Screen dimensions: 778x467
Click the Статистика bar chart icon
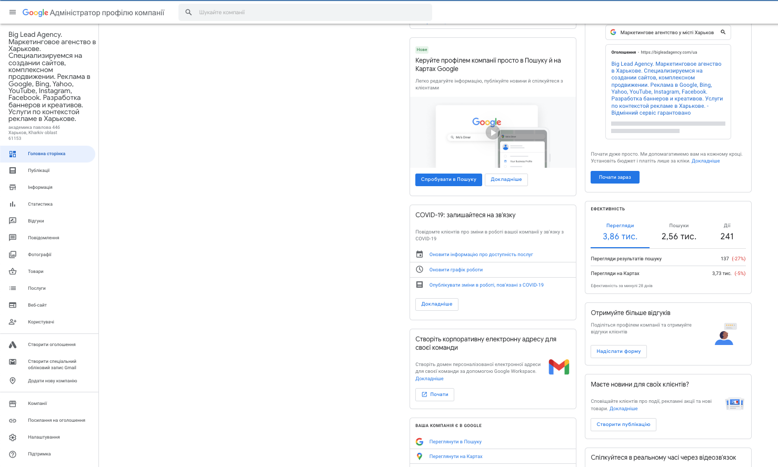tap(13, 204)
